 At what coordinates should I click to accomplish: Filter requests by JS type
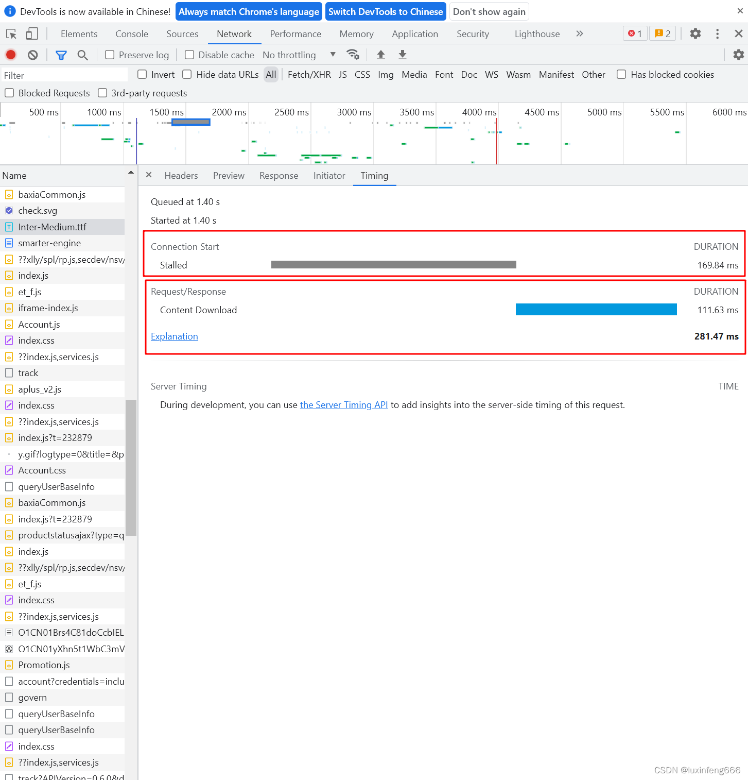[343, 75]
